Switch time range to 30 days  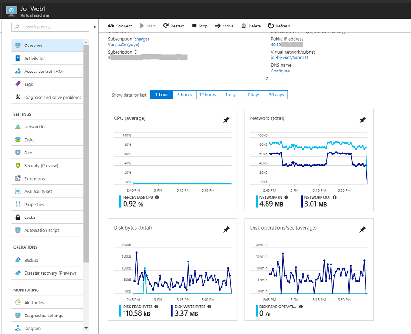point(276,95)
